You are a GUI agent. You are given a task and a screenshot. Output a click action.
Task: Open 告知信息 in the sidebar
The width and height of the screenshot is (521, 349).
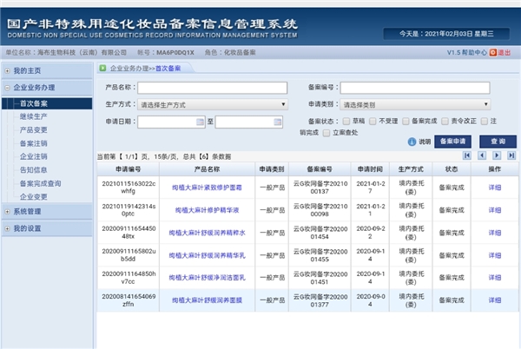[x=33, y=170]
